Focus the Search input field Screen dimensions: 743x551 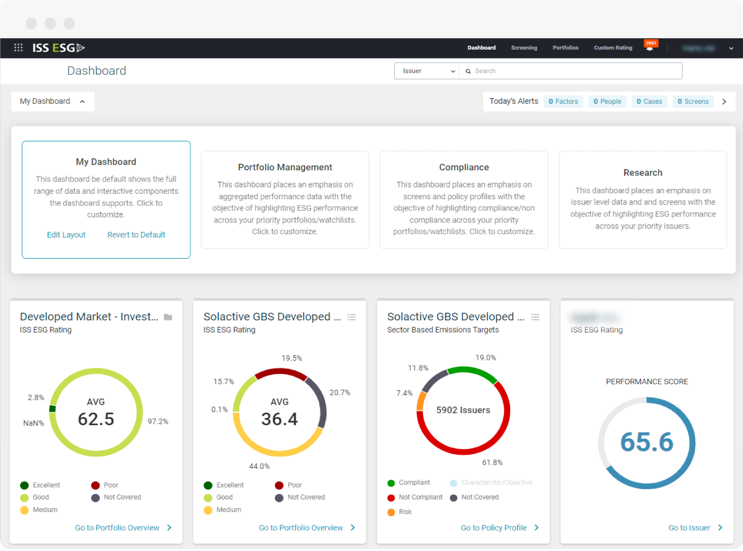point(571,71)
